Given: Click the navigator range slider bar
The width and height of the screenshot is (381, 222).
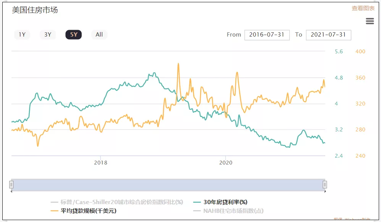Looking at the screenshot, I should click(x=168, y=185).
